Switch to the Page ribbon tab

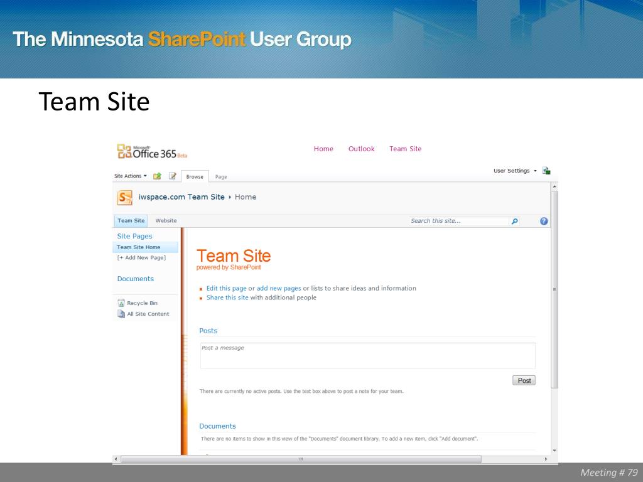(221, 177)
